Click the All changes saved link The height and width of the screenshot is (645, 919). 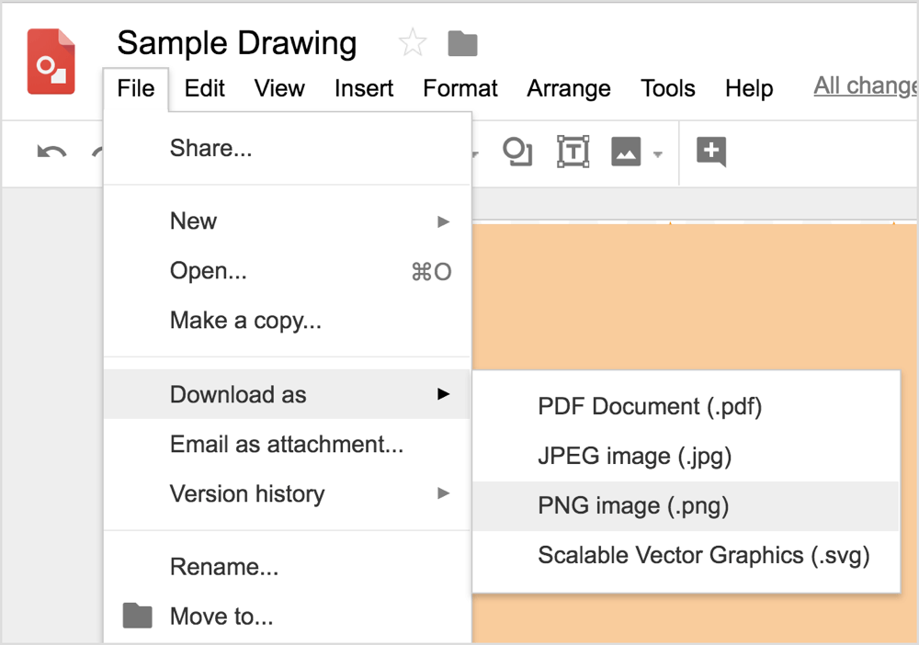(x=865, y=86)
